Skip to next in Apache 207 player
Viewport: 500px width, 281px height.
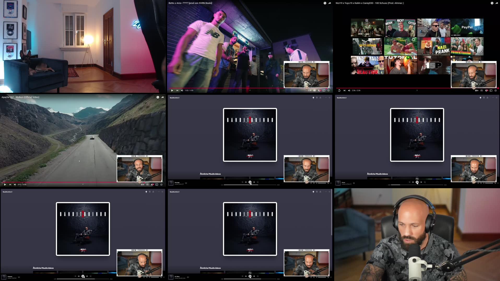point(10,185)
